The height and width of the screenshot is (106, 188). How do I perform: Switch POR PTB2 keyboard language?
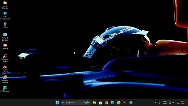pos(165,103)
